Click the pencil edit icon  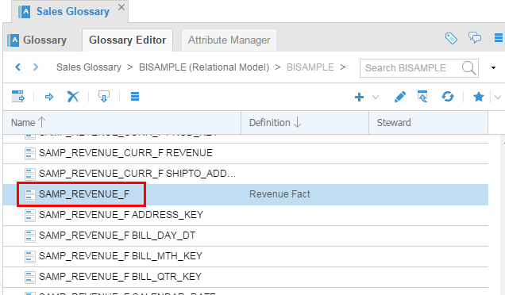pos(399,97)
